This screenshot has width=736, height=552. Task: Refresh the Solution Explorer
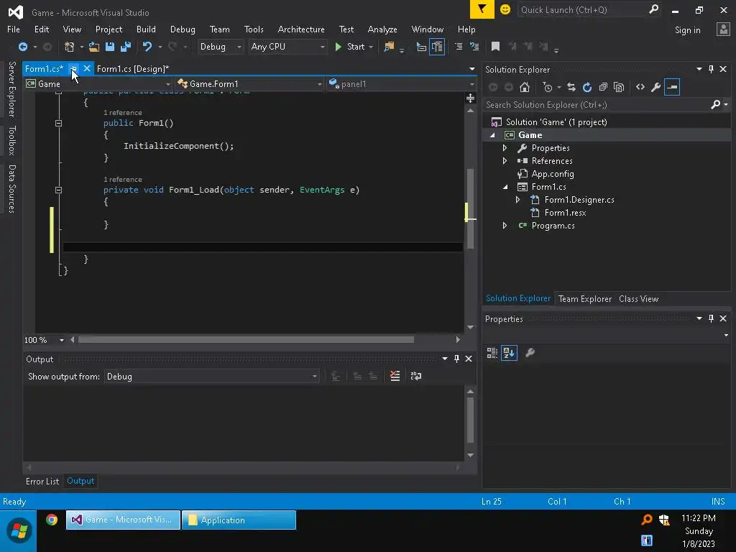point(586,87)
